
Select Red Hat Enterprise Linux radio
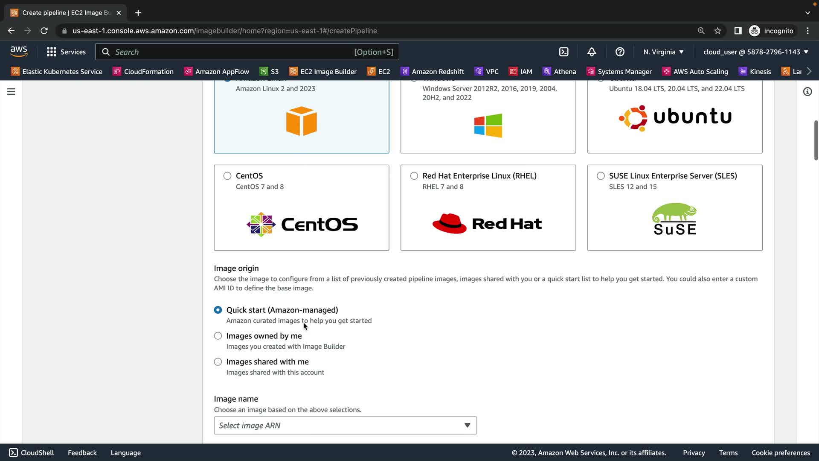[414, 176]
